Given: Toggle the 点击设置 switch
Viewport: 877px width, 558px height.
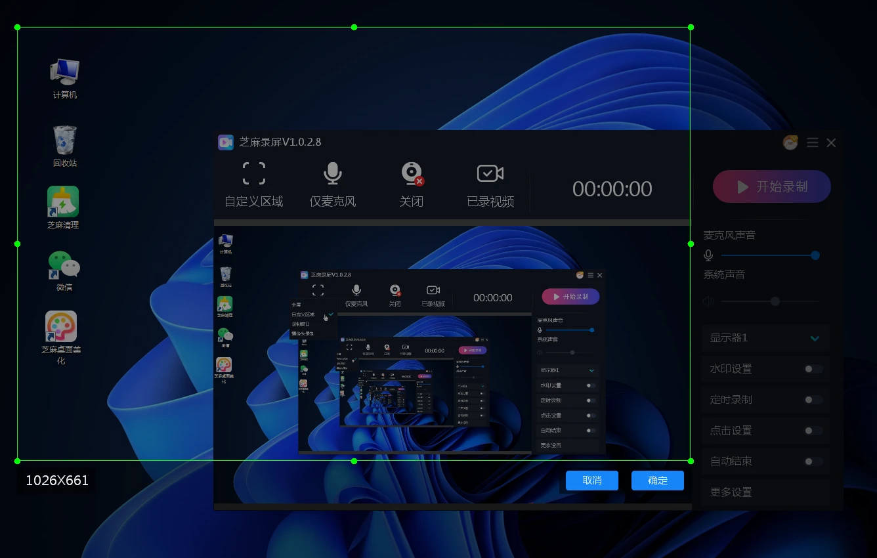Looking at the screenshot, I should pos(813,431).
